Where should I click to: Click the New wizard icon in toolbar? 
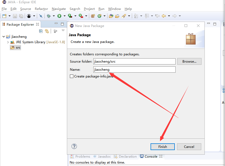[x=4, y=16]
